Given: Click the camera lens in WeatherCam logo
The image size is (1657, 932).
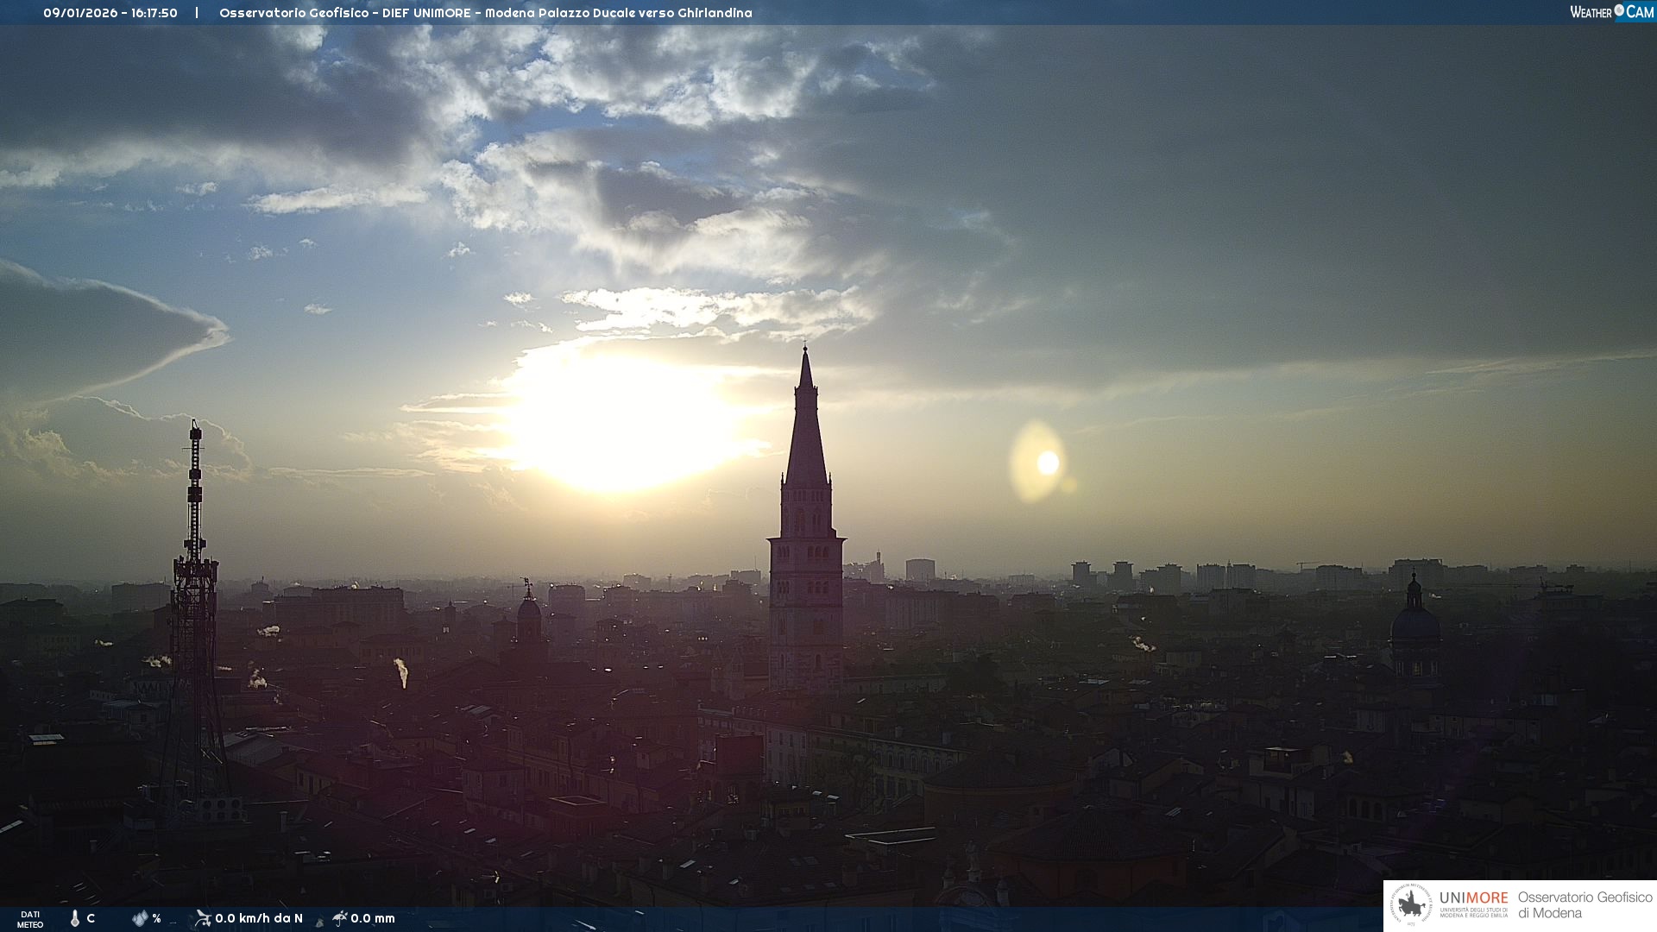Looking at the screenshot, I should 1619,10.
